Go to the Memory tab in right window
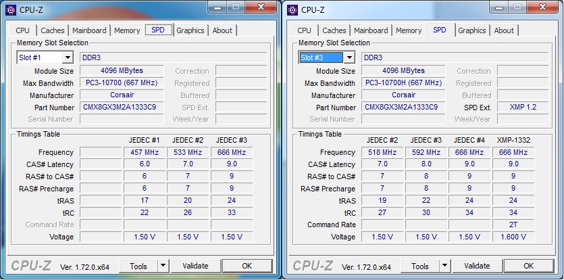 tap(409, 30)
